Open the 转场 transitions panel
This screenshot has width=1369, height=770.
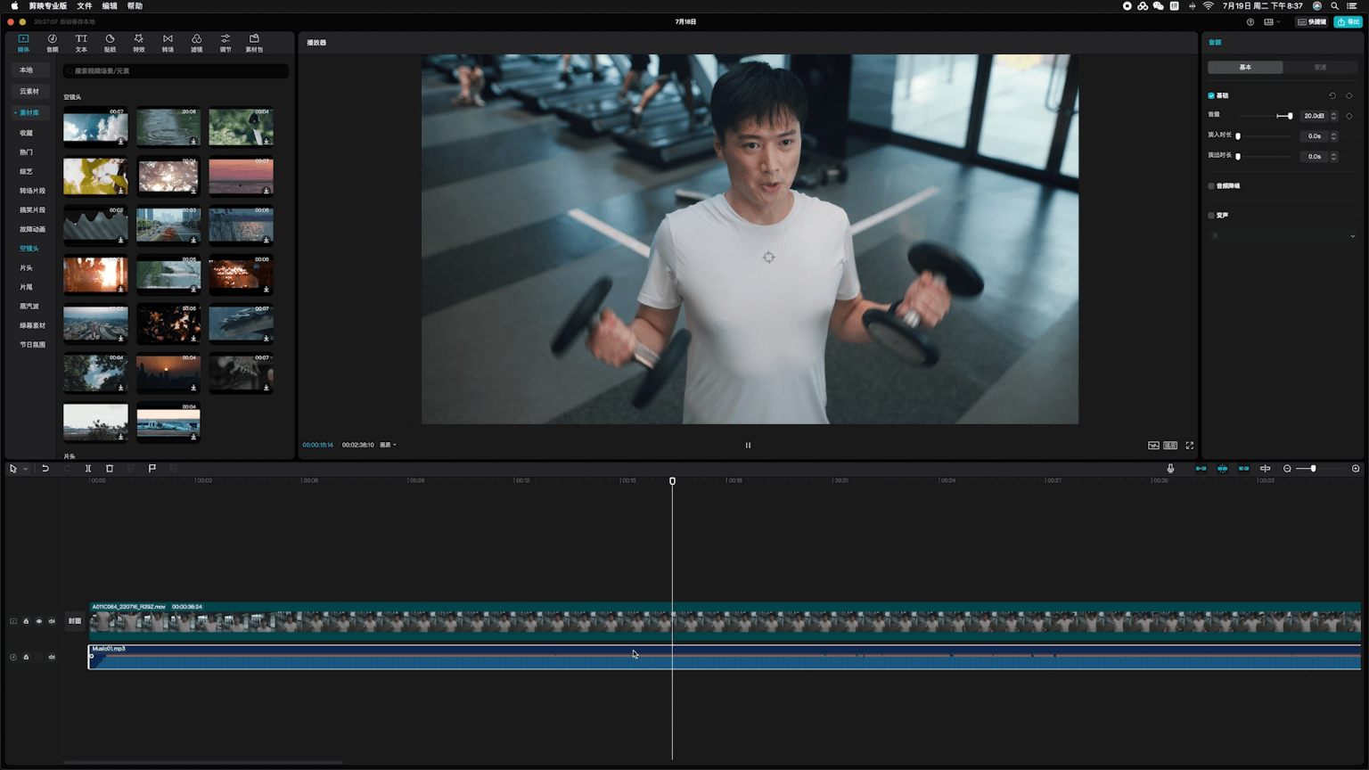(168, 42)
